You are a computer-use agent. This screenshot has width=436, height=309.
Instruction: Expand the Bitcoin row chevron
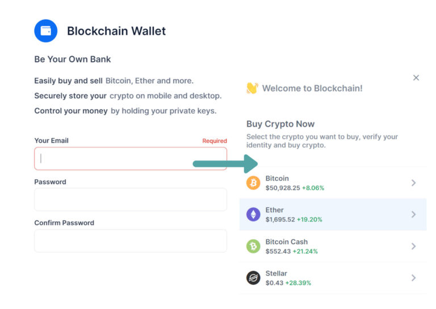point(413,183)
